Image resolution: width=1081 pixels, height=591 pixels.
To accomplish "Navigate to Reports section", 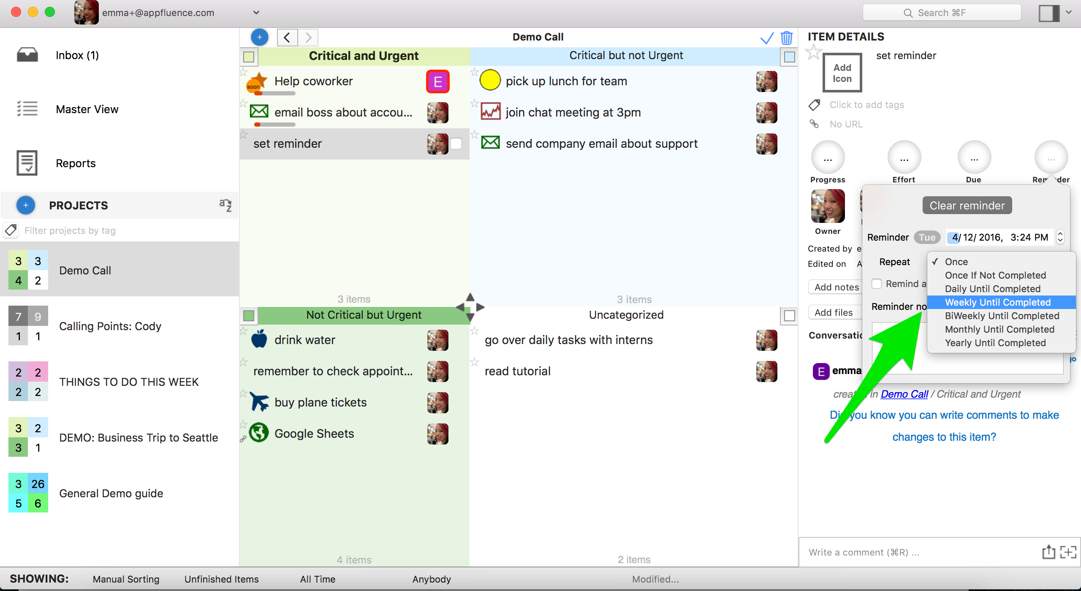I will click(76, 163).
